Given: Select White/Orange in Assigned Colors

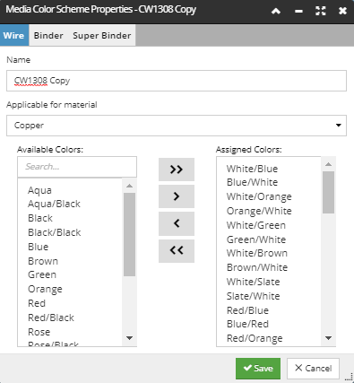Looking at the screenshot, I should click(259, 196).
